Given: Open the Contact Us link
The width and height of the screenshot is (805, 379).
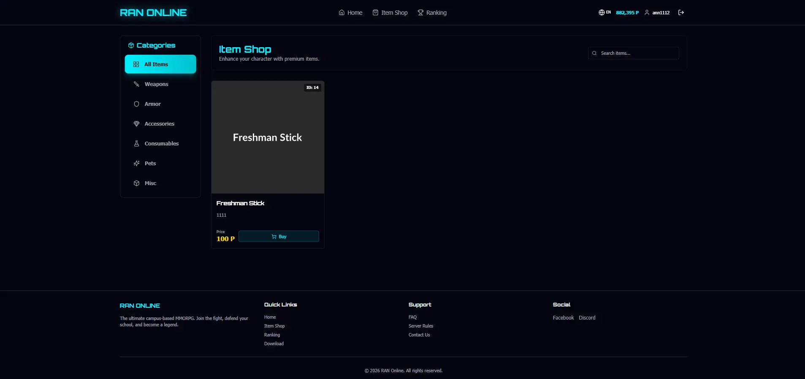Looking at the screenshot, I should 419,335.
